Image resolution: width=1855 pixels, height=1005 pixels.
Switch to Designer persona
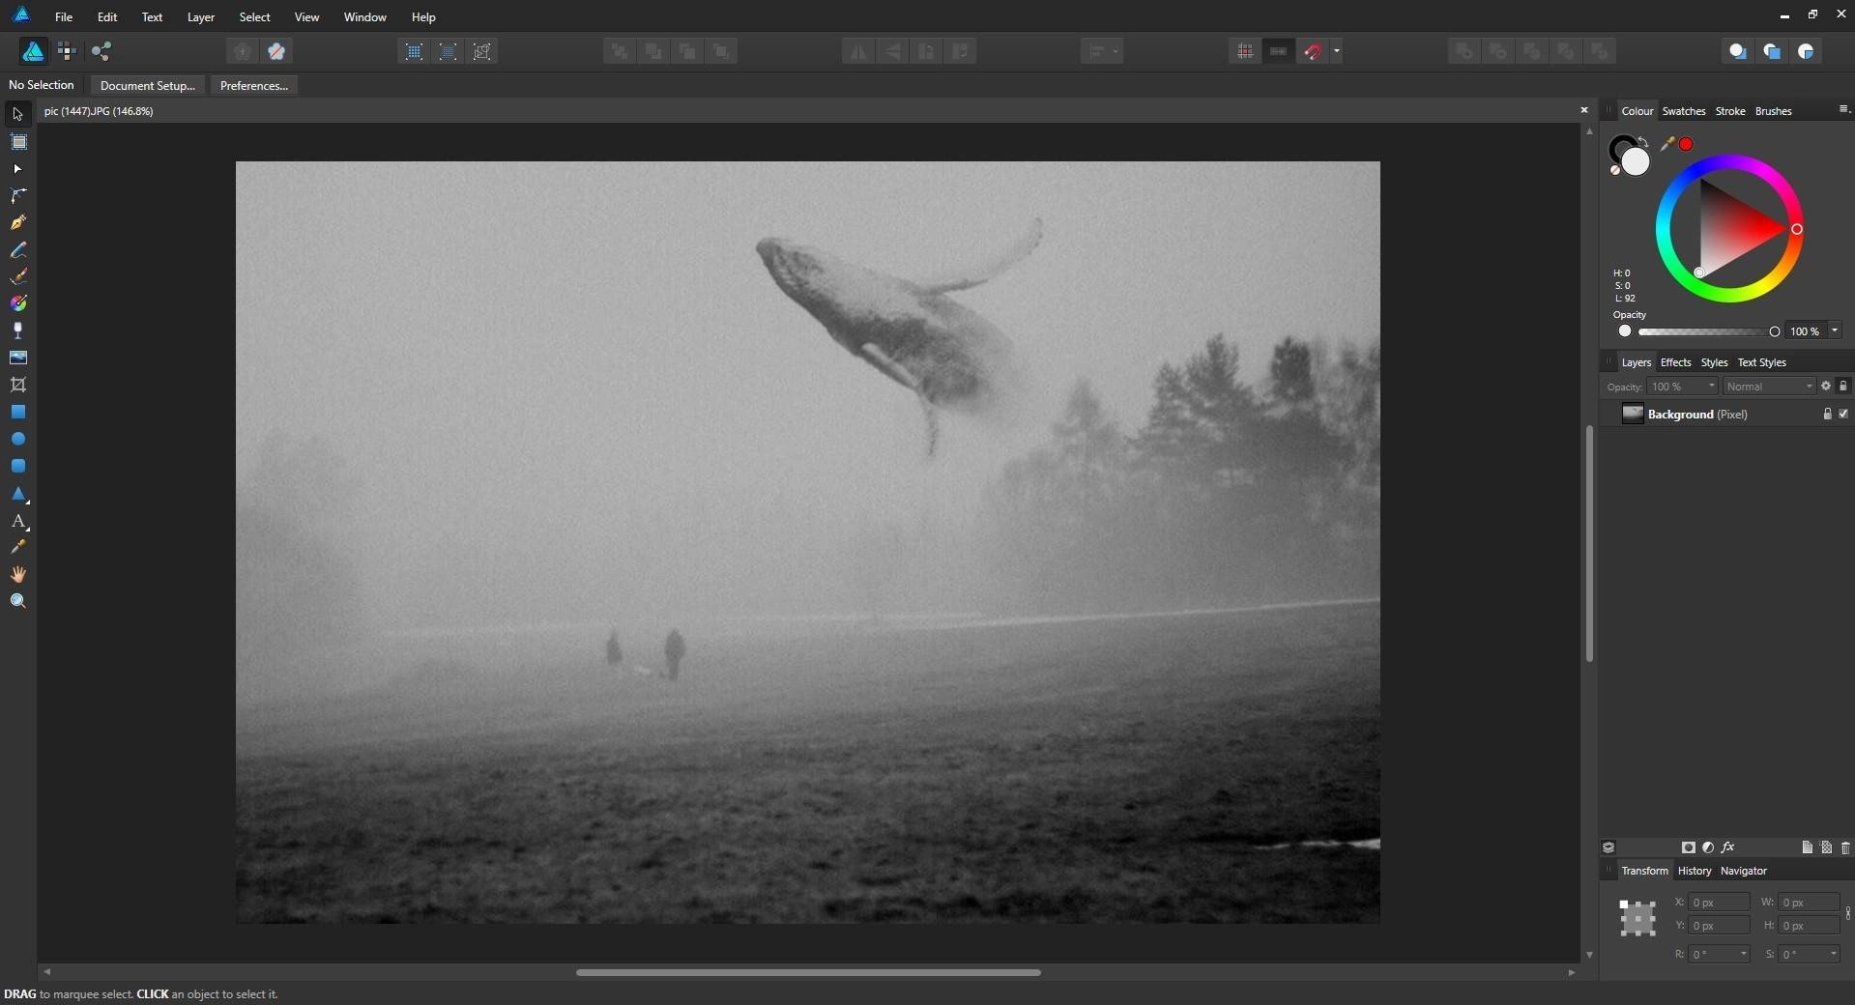click(33, 51)
